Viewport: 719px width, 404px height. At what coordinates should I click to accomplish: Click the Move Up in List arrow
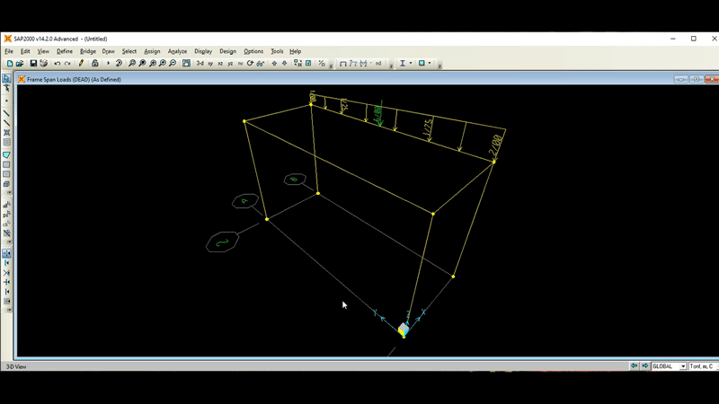275,64
